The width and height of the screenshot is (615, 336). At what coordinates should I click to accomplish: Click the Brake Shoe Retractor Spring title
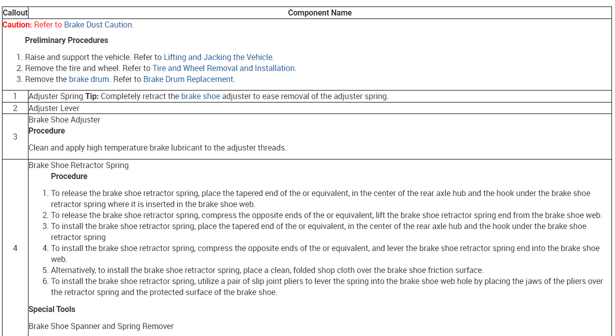[78, 165]
